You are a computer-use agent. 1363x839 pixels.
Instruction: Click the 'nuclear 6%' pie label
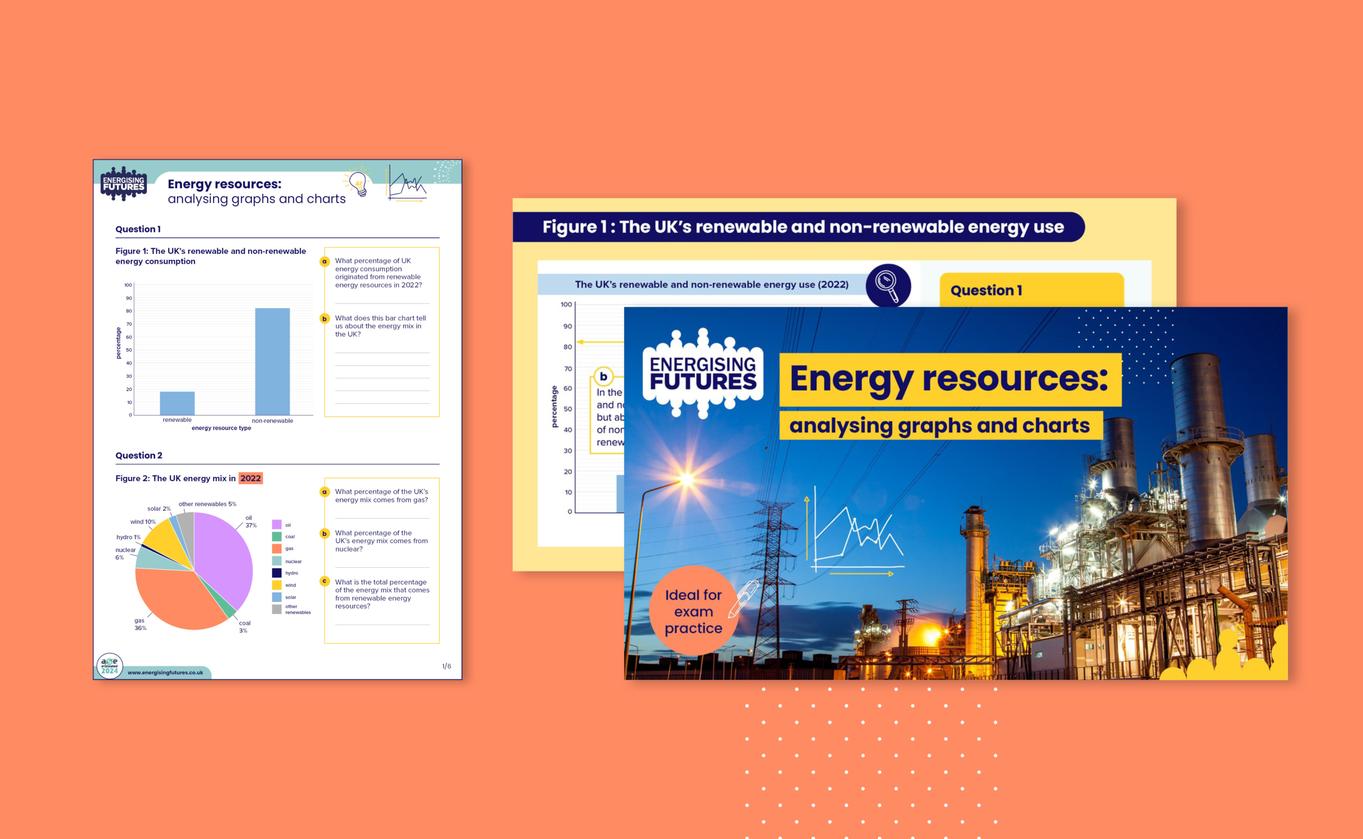(x=125, y=554)
